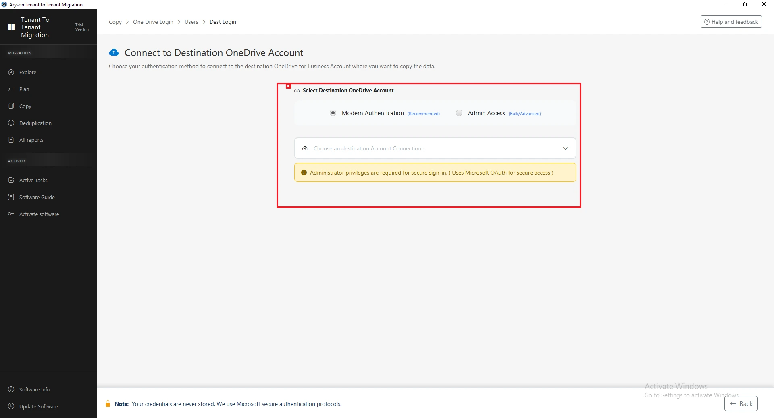774x418 pixels.
Task: Click the Trial Version label
Action: [82, 27]
